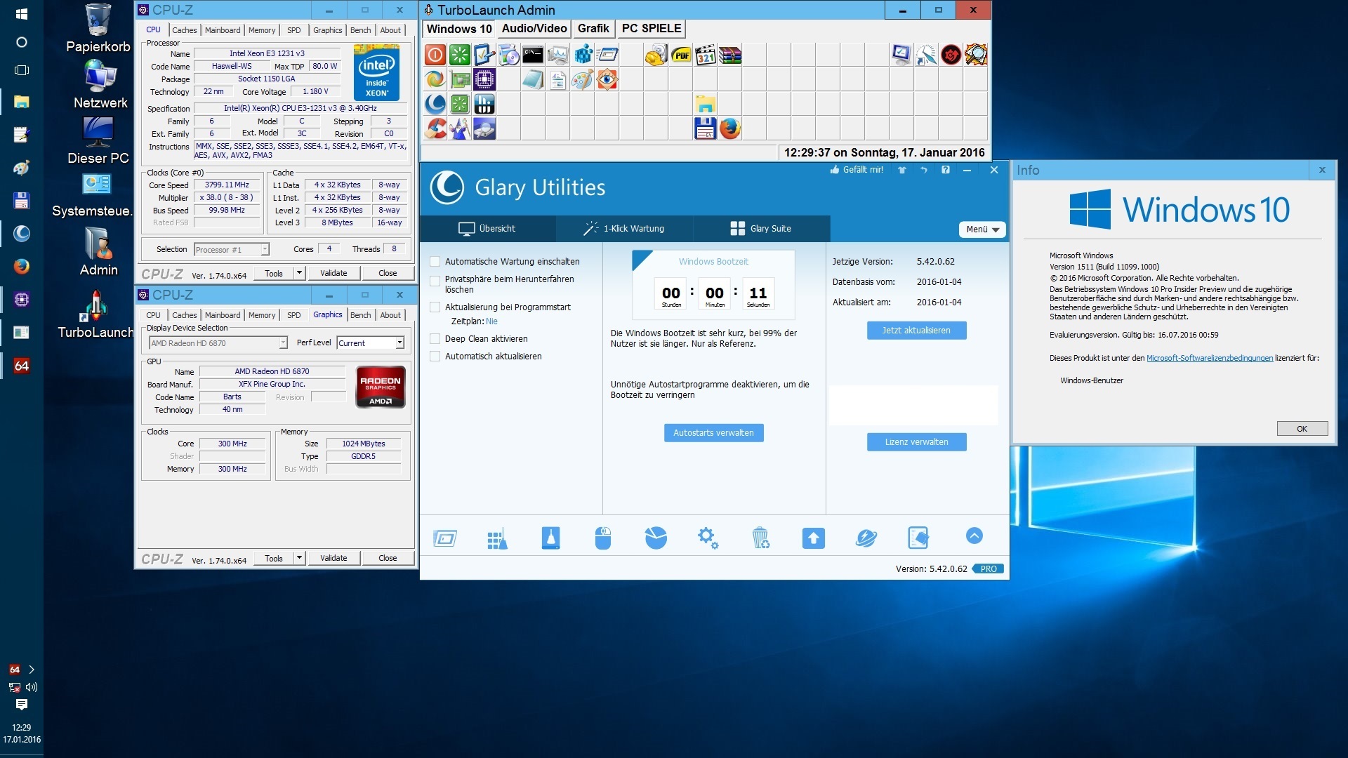
Task: Click the Autostarts verwalten button
Action: pyautogui.click(x=713, y=433)
